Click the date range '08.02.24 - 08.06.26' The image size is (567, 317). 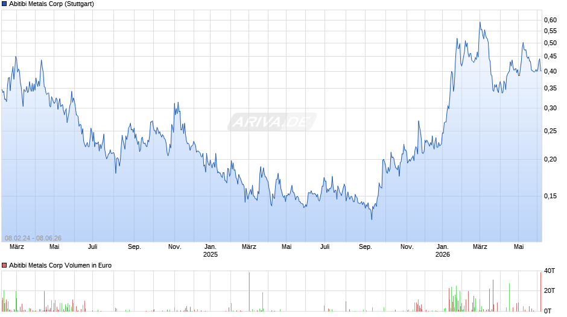(33, 238)
